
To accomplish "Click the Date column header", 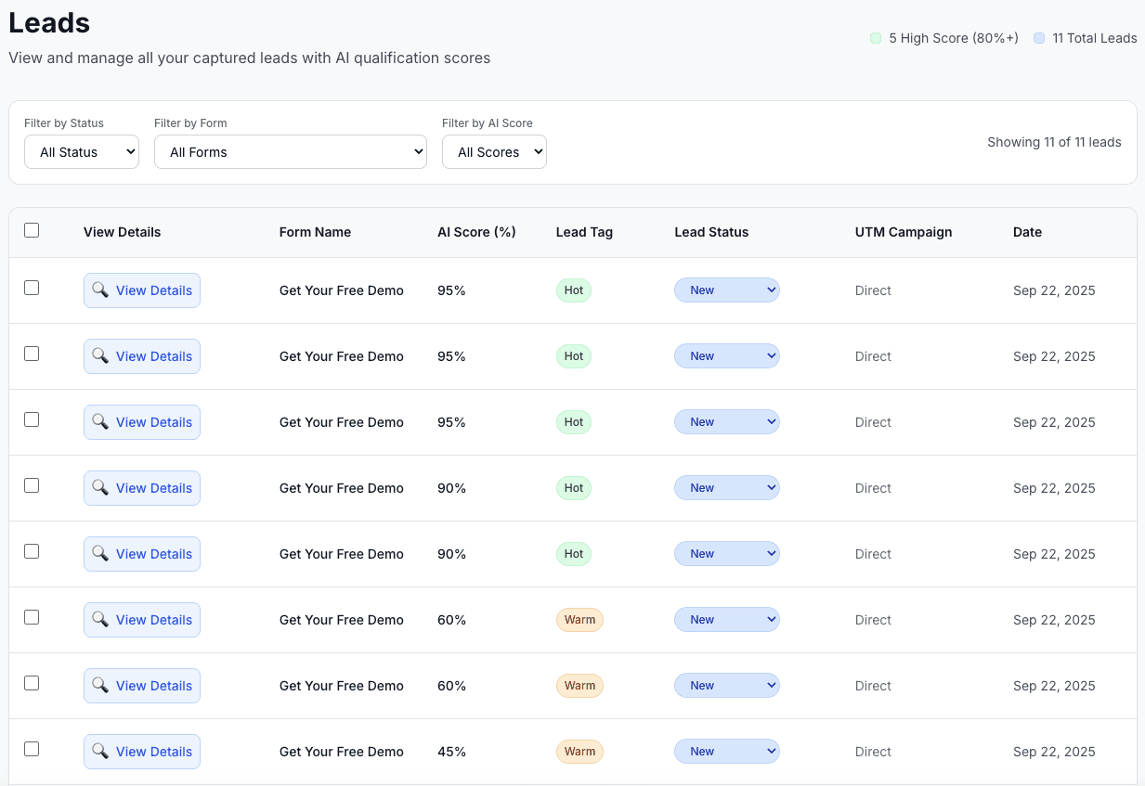I will [1027, 232].
